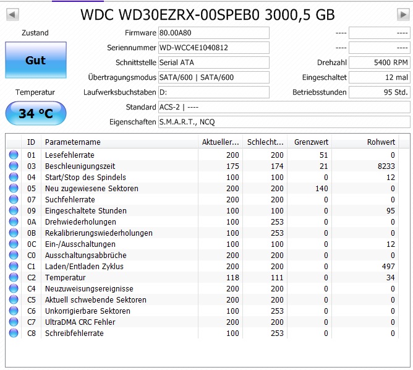Click status orb for Eingeschaltete Stunden
413x370 pixels.
coord(14,210)
